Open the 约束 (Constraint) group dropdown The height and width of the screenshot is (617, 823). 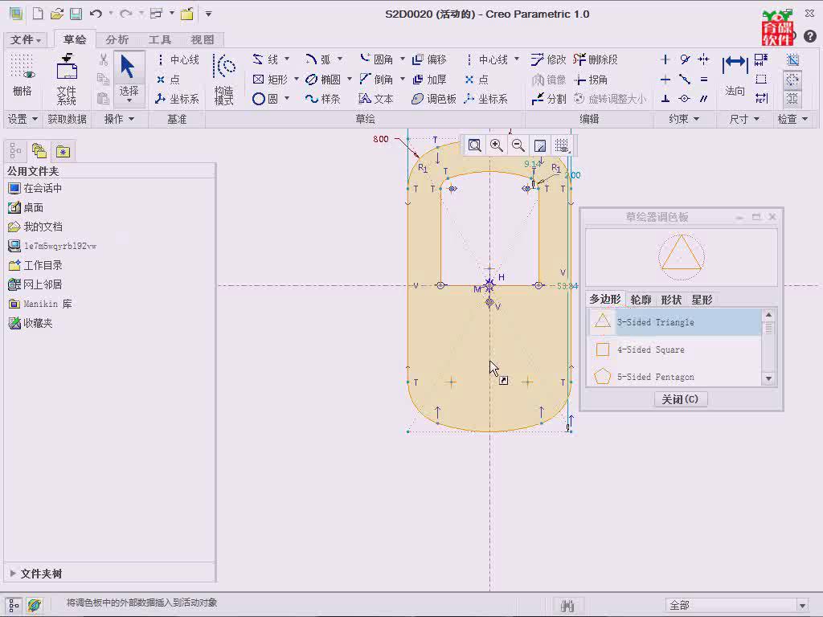pyautogui.click(x=684, y=119)
